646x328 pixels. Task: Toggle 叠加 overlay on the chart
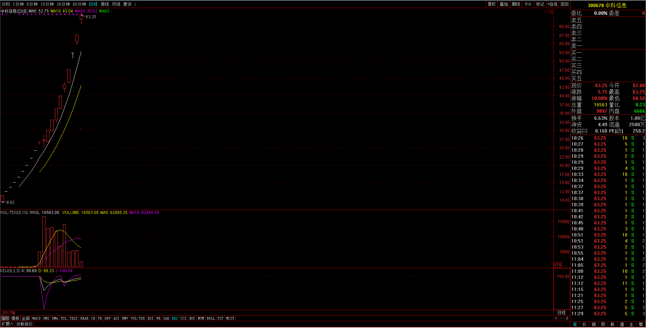[504, 4]
